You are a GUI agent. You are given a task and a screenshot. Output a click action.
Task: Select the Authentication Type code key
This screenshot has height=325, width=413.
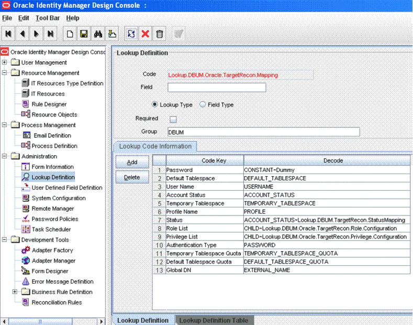tap(205, 245)
